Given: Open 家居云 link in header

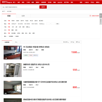Looking at the screenshot, I should [x=98, y=2].
